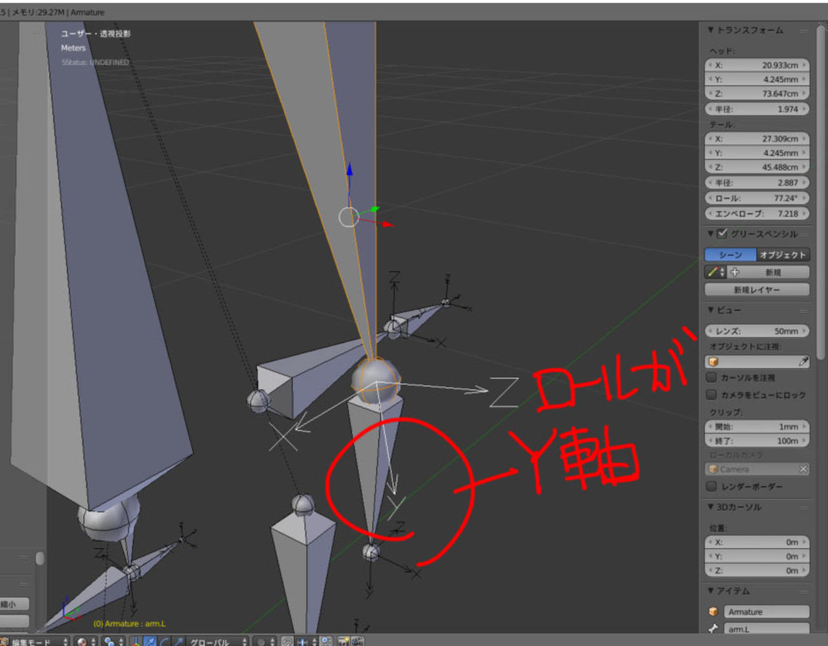Viewport: 828px width, 646px height.
Task: Decrease the レンズ value with left arrow
Action: [710, 331]
